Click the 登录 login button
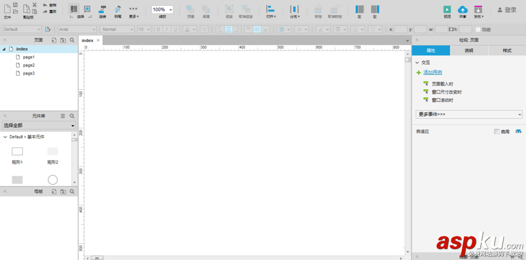 (507, 10)
